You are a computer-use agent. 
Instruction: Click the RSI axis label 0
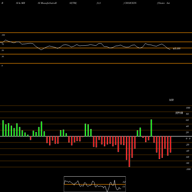point(2,66)
